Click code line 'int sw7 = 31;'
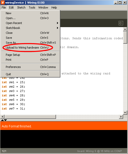 pyautogui.click(x=13, y=109)
